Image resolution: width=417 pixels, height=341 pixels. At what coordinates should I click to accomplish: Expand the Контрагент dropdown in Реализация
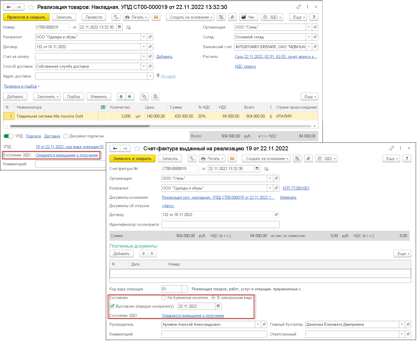coord(144,37)
